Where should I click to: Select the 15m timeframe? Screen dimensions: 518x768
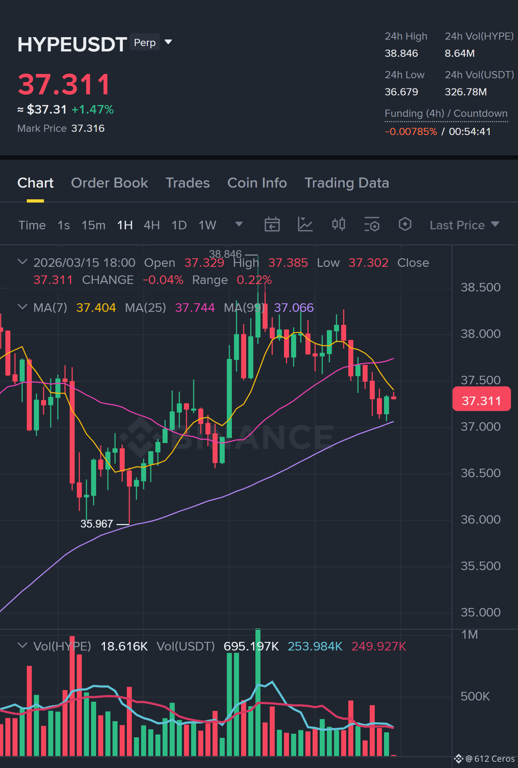coord(93,225)
